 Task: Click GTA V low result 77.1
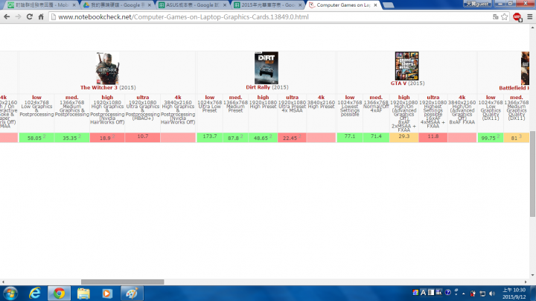click(350, 137)
